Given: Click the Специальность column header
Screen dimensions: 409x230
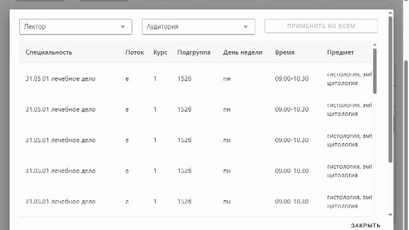Looking at the screenshot, I should coord(49,52).
